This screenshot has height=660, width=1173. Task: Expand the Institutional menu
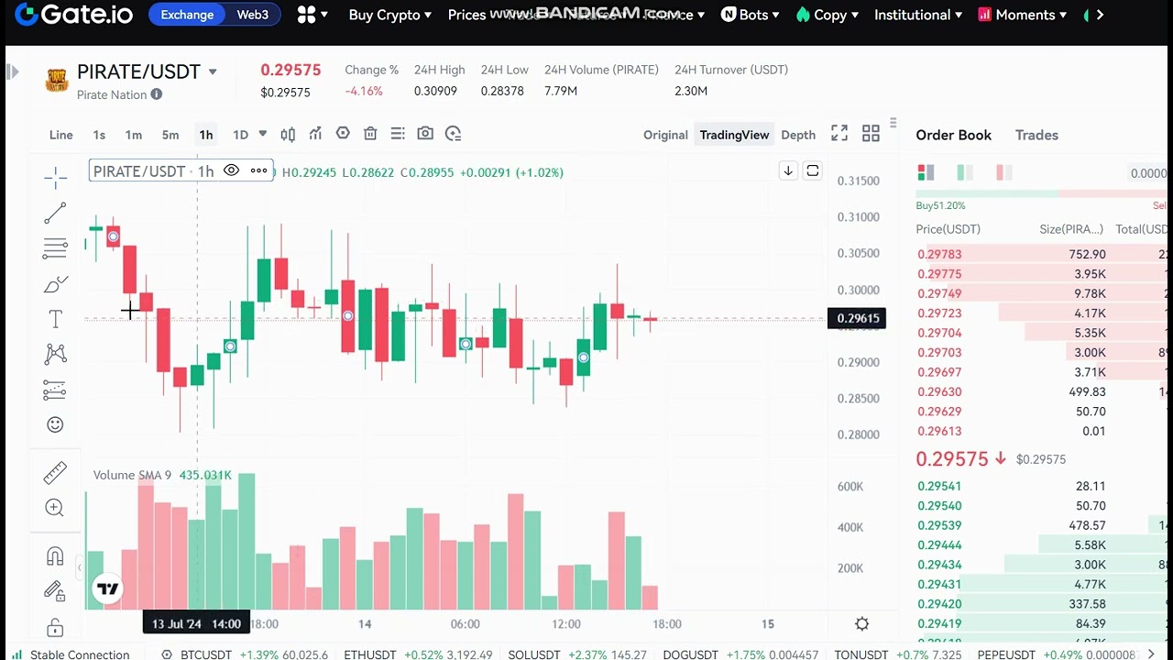(x=918, y=15)
